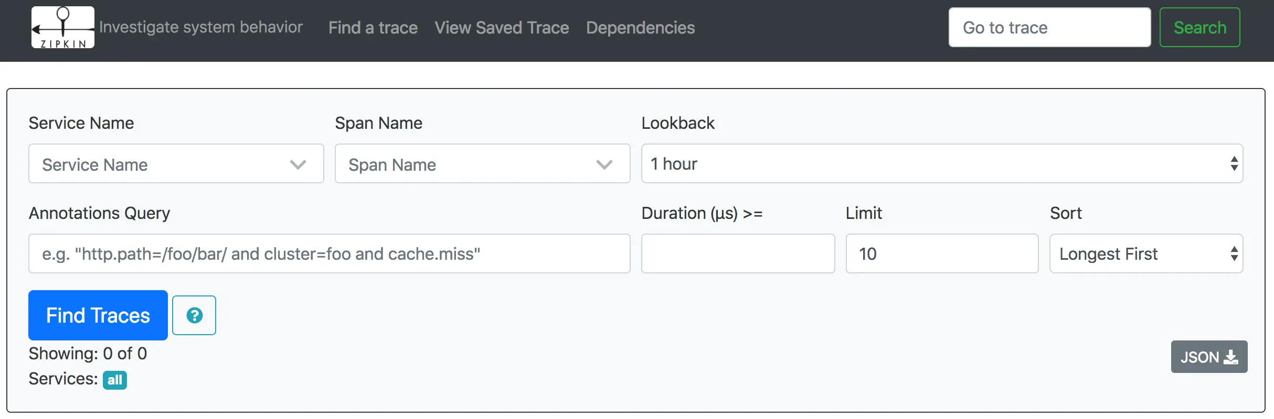Click the Span Name combo box text
This screenshot has width=1274, height=419.
[x=392, y=164]
